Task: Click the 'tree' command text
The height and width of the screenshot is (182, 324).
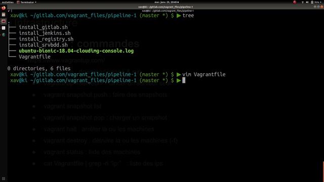Action: tap(188, 16)
